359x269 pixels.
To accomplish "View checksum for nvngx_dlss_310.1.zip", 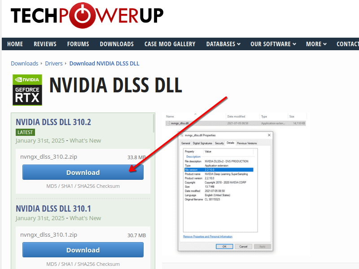I will click(83, 264).
